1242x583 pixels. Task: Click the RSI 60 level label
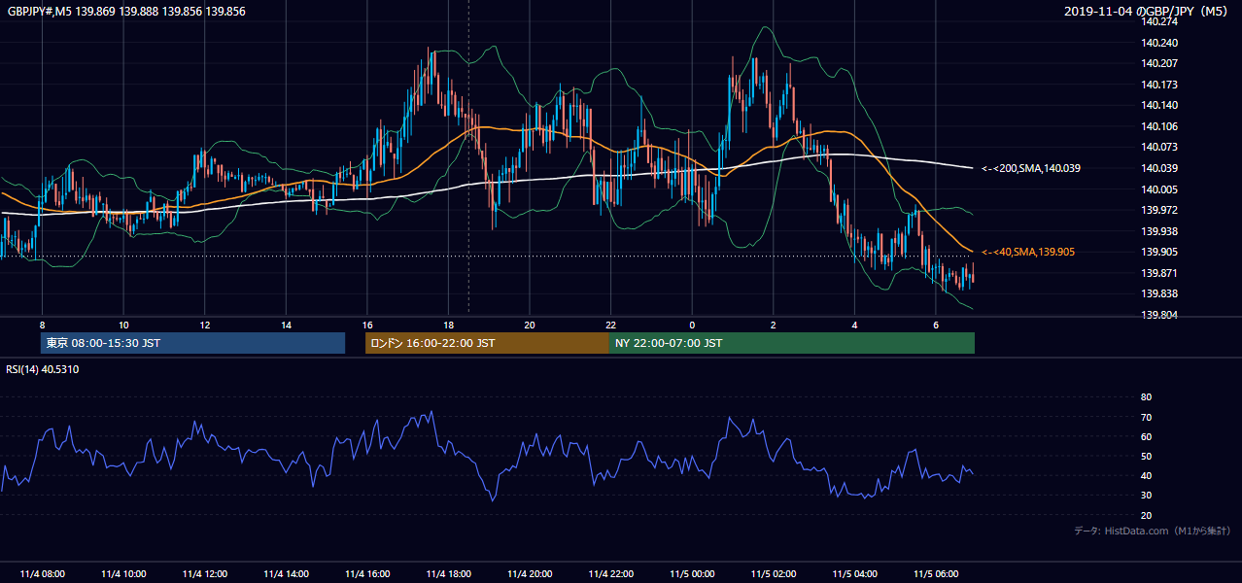1146,436
